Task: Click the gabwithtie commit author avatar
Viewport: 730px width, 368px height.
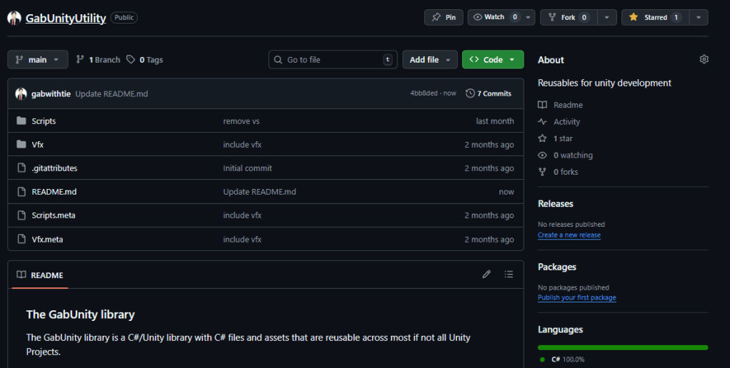Action: [x=21, y=93]
